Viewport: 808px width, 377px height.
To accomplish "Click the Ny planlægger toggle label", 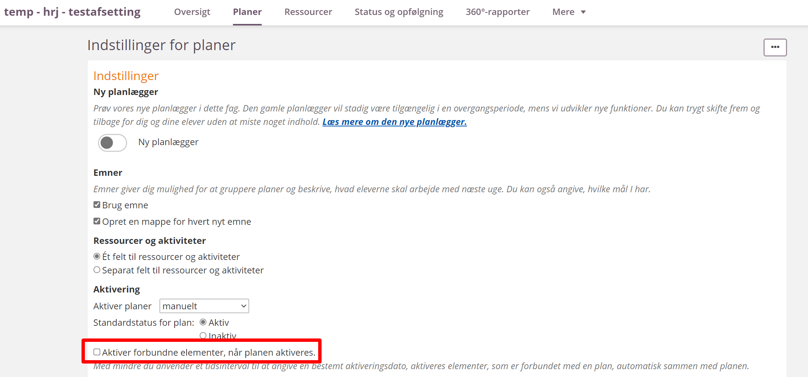I will [x=168, y=142].
